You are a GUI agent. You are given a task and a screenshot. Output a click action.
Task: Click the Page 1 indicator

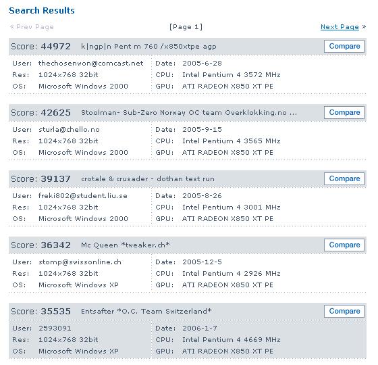186,27
